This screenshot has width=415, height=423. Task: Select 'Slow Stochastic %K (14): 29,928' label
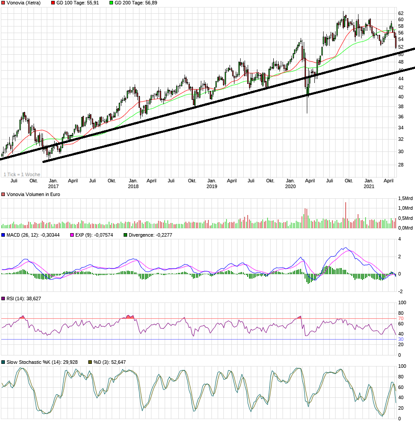click(x=42, y=363)
